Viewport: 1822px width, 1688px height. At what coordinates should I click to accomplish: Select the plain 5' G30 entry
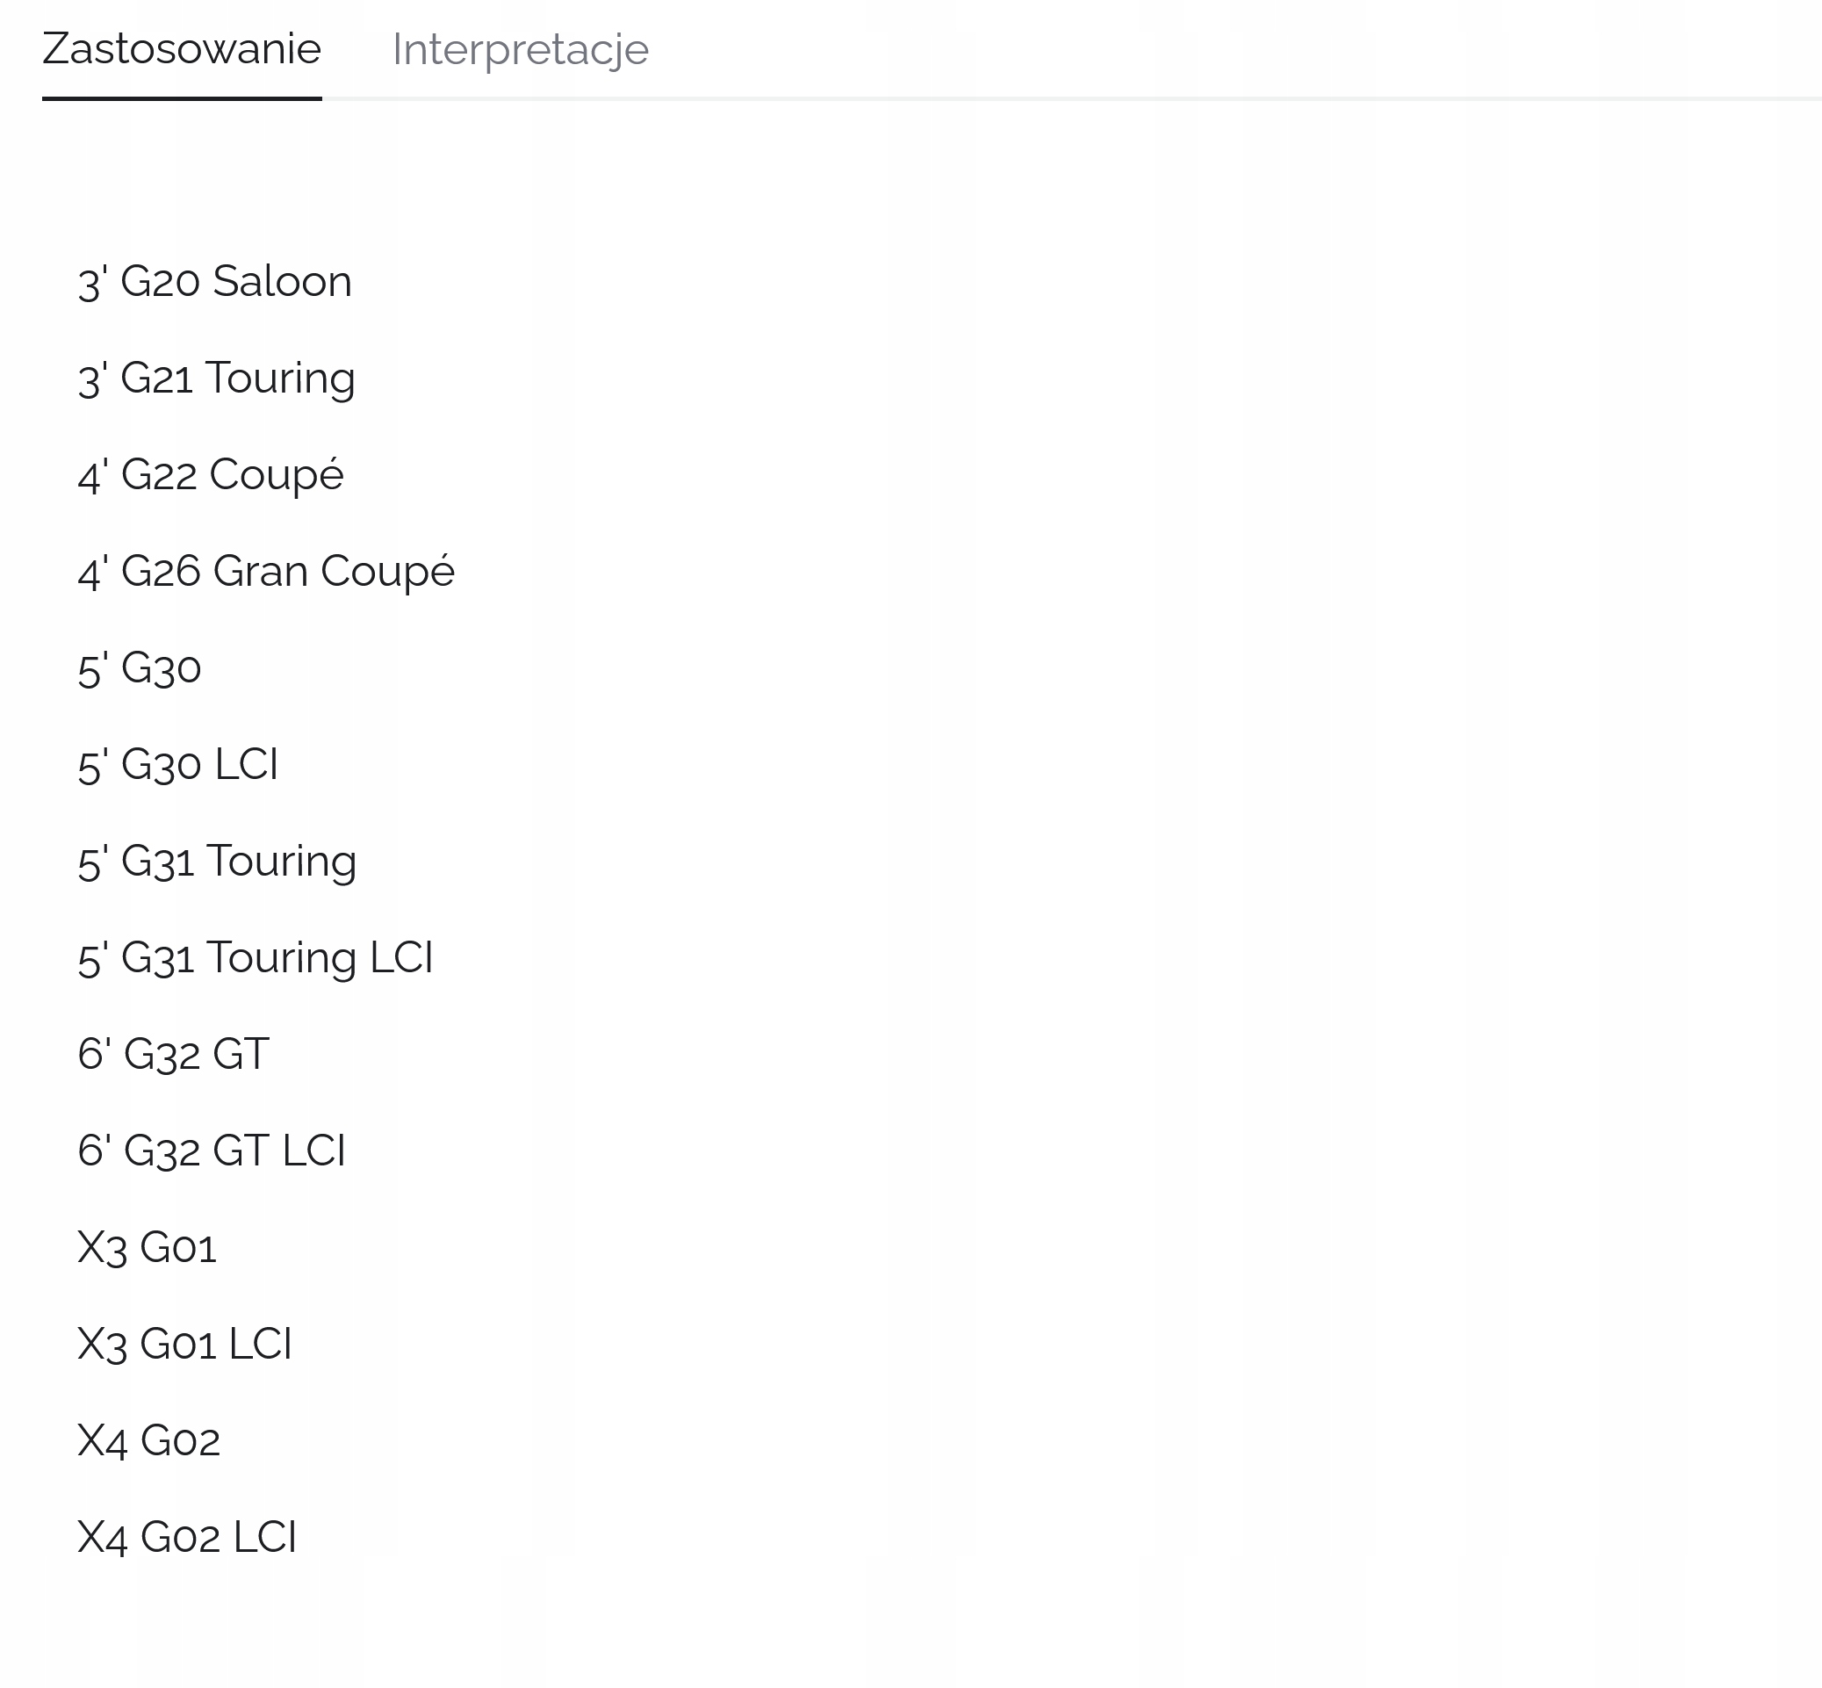[140, 668]
